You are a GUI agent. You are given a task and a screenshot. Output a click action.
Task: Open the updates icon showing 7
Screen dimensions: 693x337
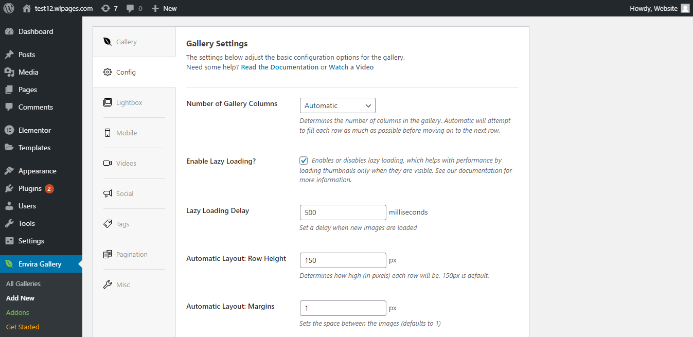coord(105,8)
